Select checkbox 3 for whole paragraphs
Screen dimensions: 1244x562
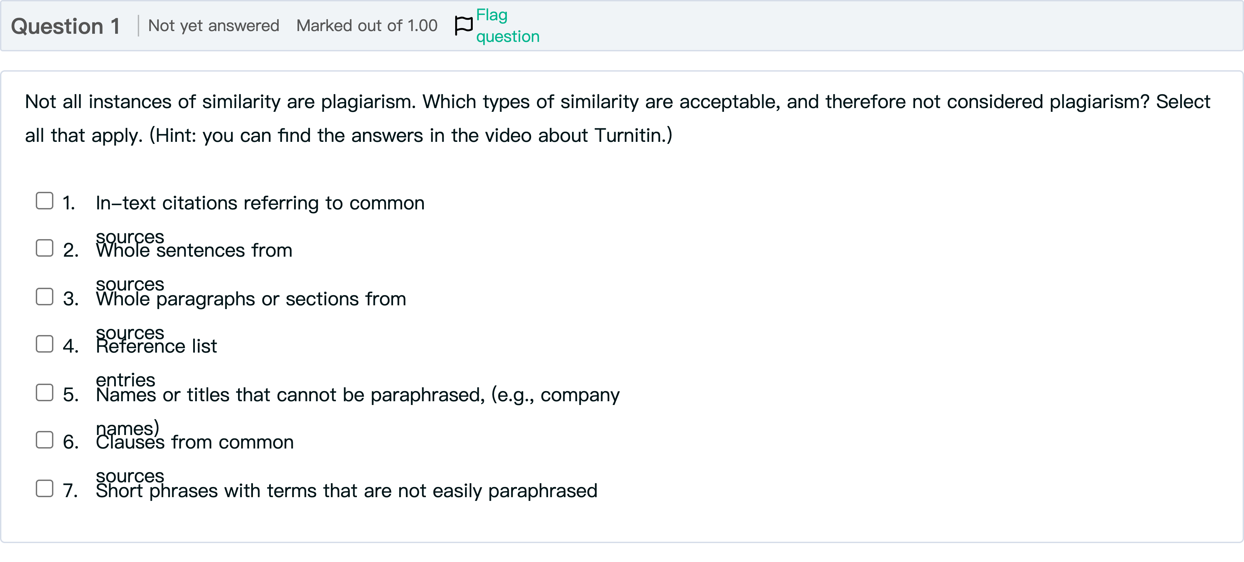pos(45,297)
